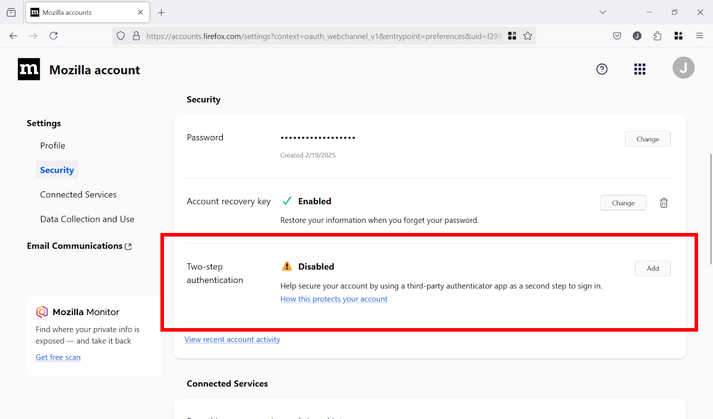The height and width of the screenshot is (419, 713).
Task: Open the Mozilla apps grid menu
Action: tap(639, 70)
